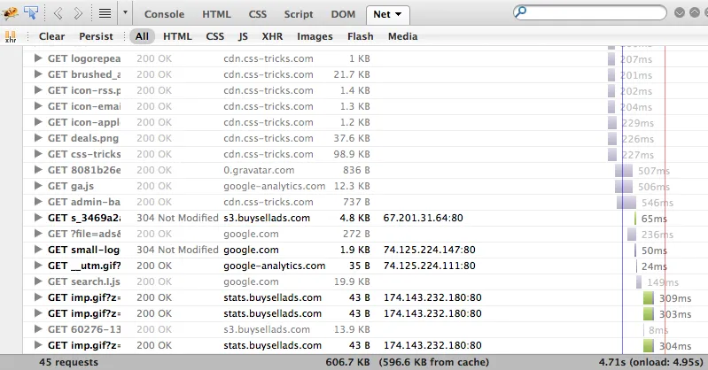Screen dimensions: 708x370
Task: Click the green 309ms timeline bar
Action: click(649, 297)
